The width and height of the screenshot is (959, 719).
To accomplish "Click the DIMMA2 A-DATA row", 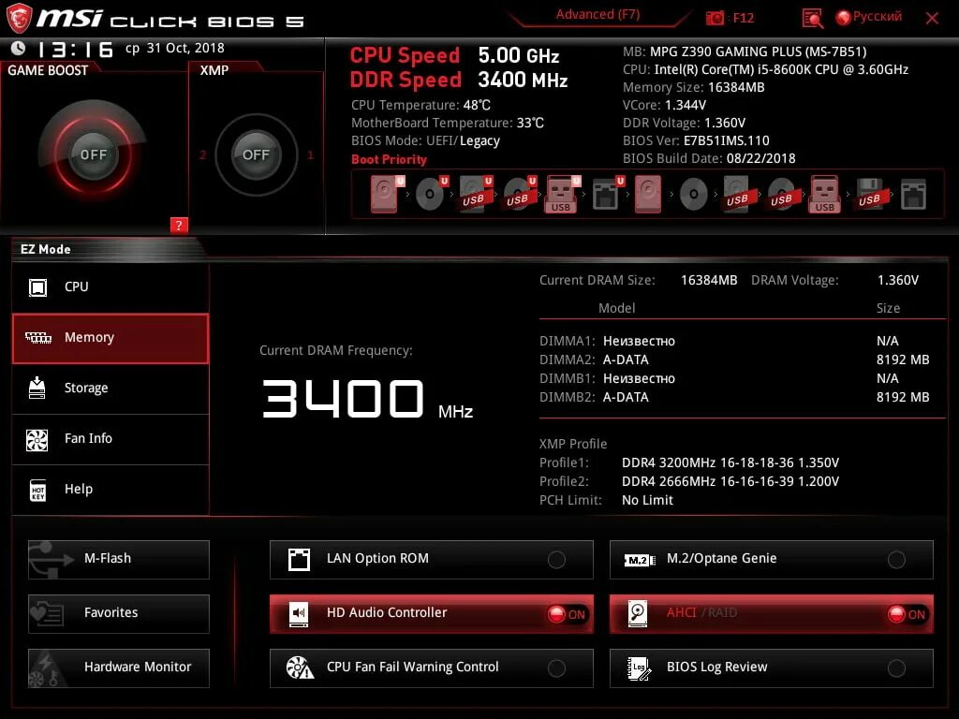I will [734, 360].
